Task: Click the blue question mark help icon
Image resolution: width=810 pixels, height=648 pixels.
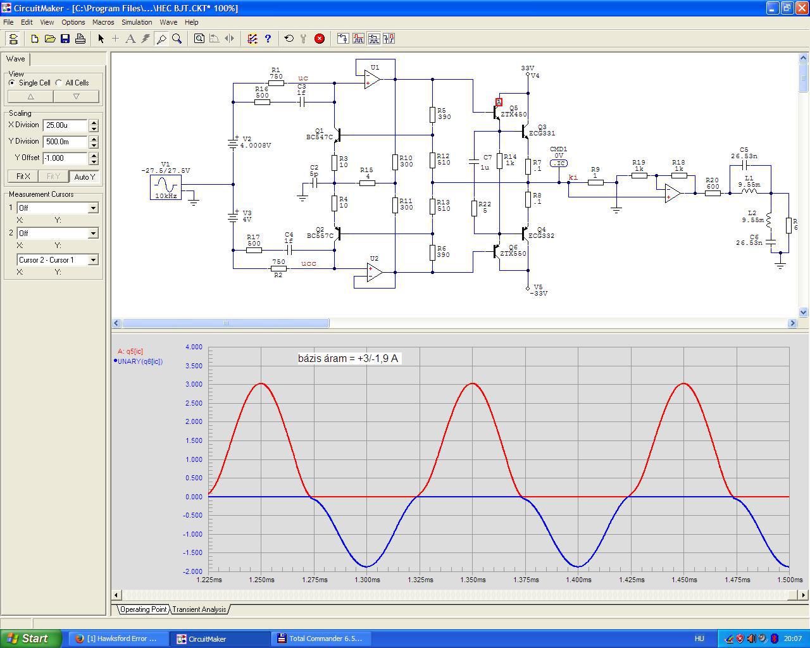Action: (268, 39)
